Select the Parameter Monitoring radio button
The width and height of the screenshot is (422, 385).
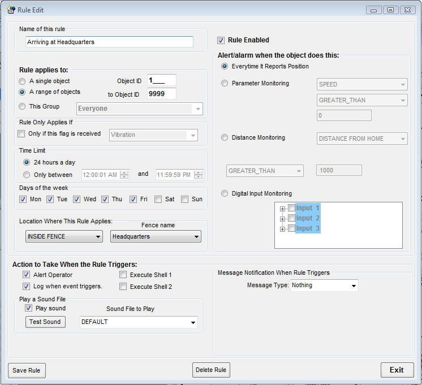pyautogui.click(x=225, y=84)
